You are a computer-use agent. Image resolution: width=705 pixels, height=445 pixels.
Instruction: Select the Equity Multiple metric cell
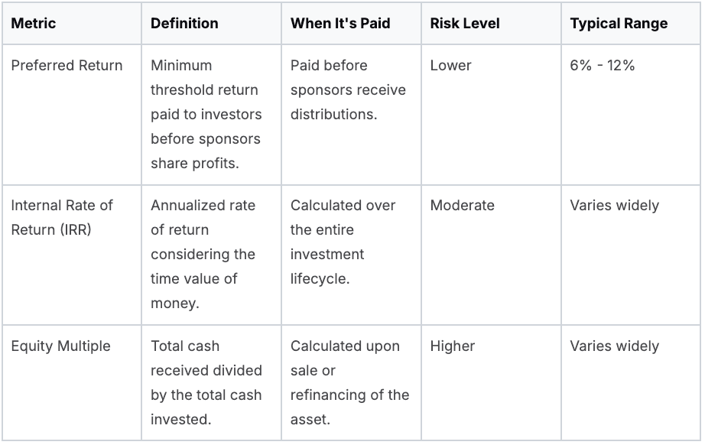[60, 346]
